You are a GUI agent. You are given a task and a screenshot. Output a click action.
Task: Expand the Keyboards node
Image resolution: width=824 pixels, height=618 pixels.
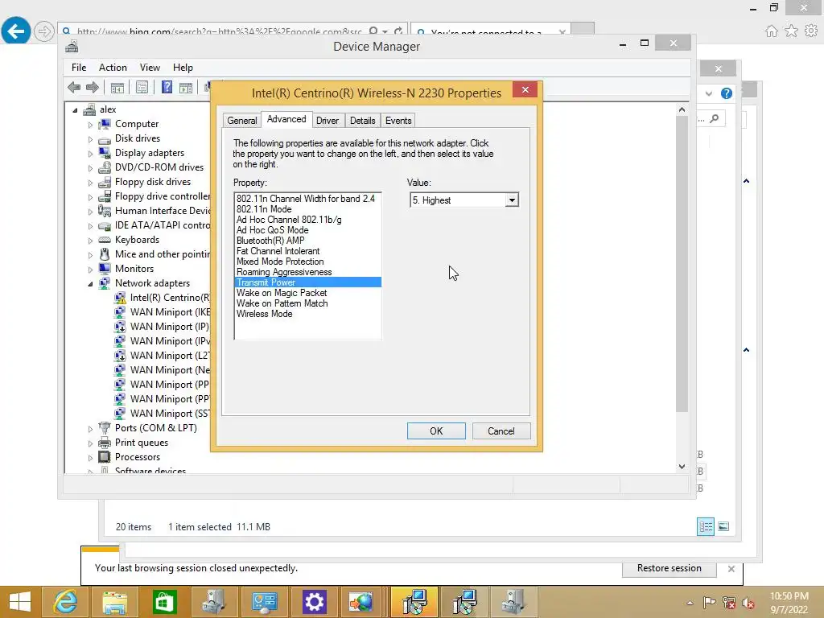90,241
